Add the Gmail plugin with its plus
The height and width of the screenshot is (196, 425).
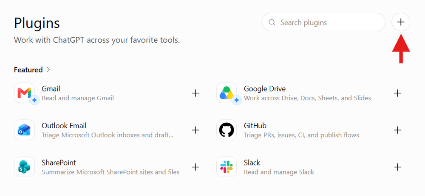[x=195, y=93]
